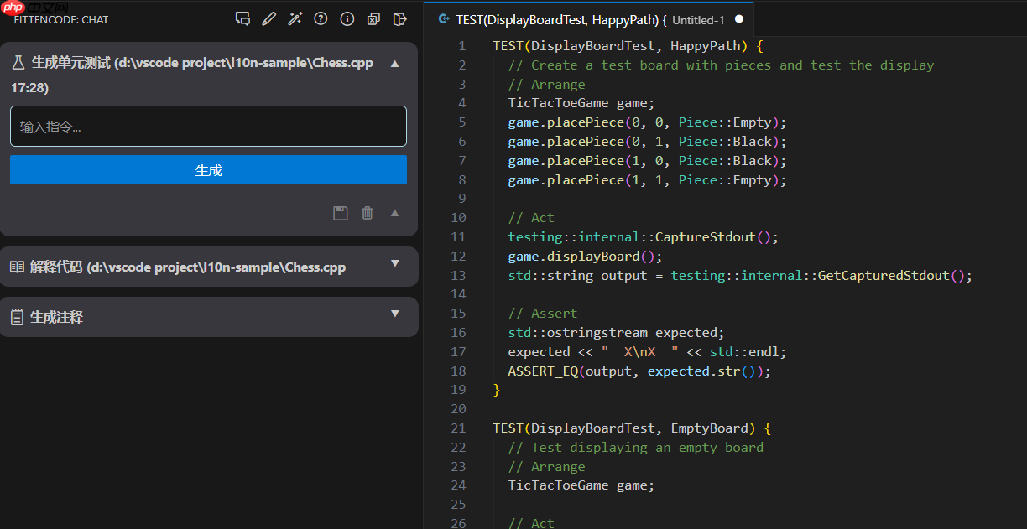Open the chat conversation icon in the toolbar

click(x=242, y=18)
